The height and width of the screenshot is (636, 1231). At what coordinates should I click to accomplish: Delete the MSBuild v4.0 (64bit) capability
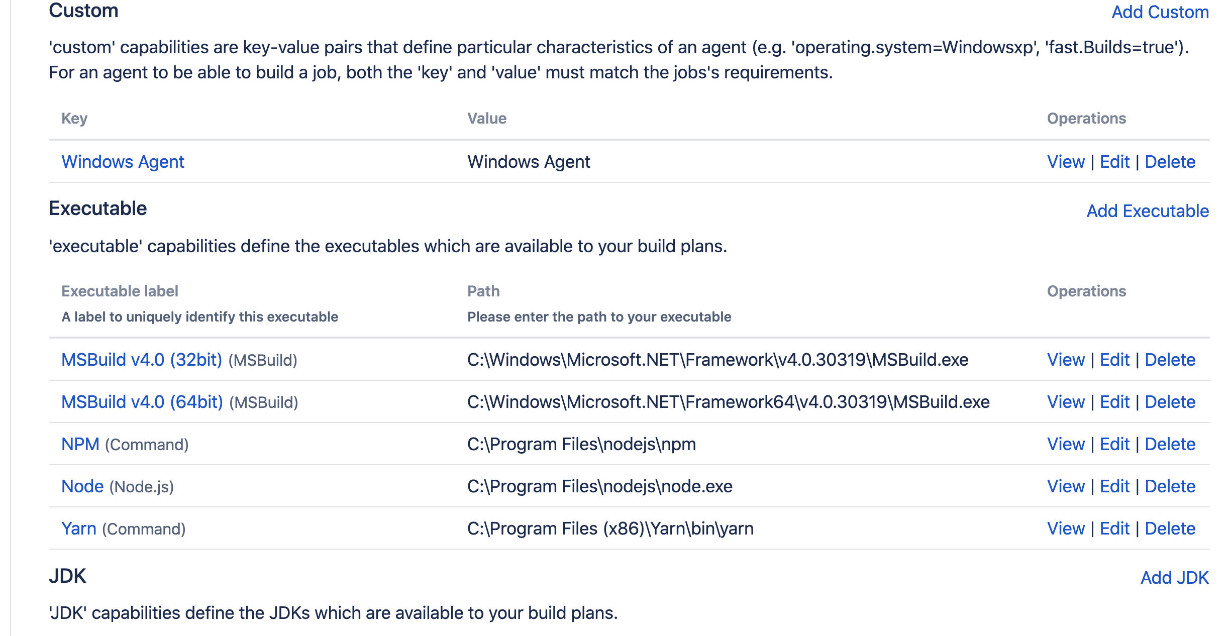(1170, 402)
